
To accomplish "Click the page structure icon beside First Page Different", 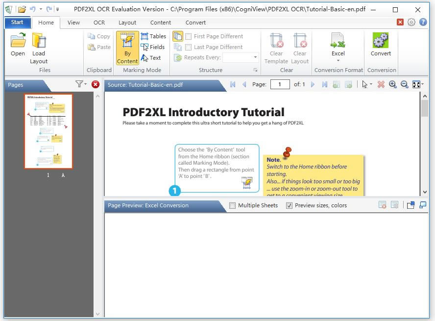I will 178,36.
